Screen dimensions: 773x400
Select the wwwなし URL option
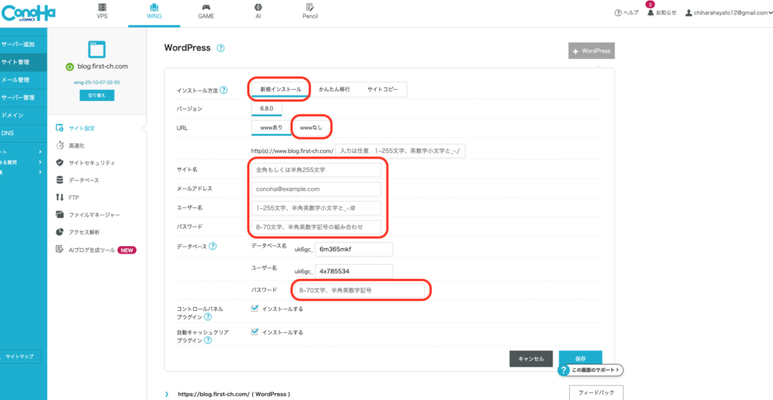pyautogui.click(x=312, y=127)
